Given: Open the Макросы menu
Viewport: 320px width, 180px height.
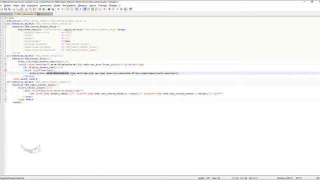Looking at the screenshot, I should click(82, 5).
